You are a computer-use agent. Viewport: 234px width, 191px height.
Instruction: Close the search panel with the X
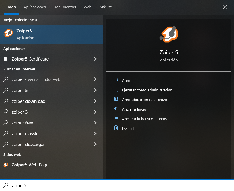click(x=225, y=7)
